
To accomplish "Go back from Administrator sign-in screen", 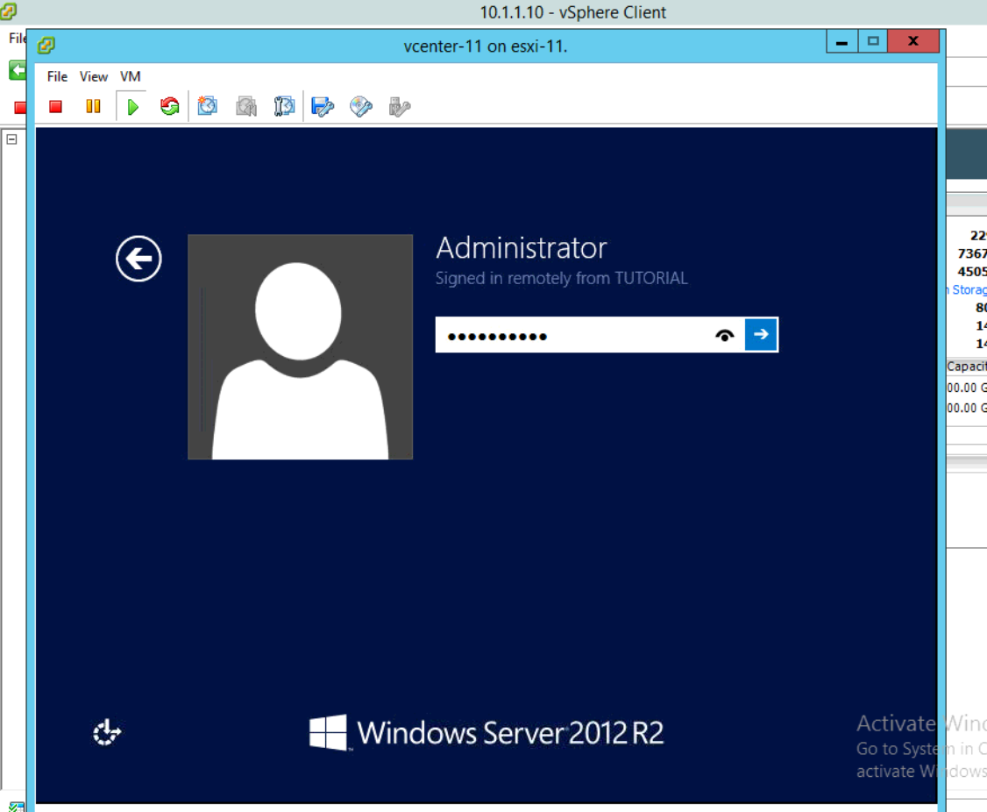I will 138,260.
